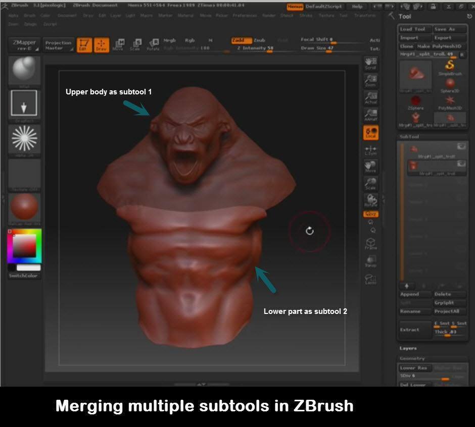Viewport: 475px width, 427px height.
Task: Open the Alpha menu
Action: point(13,16)
